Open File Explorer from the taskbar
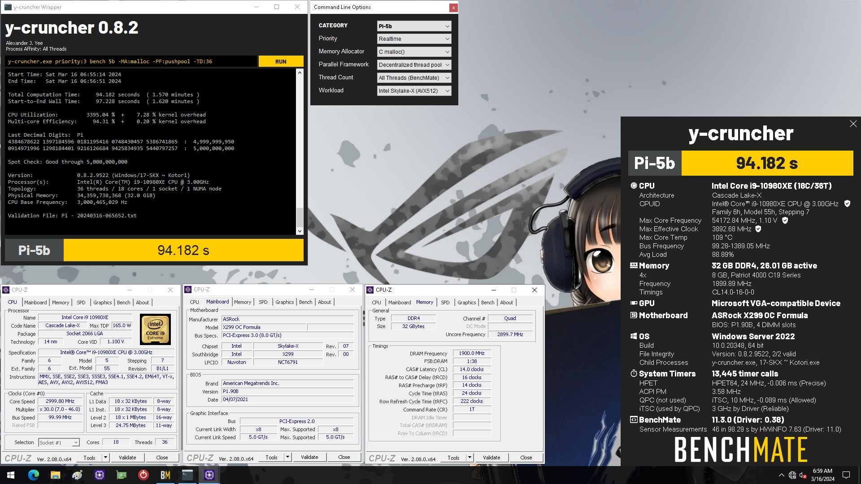 click(x=56, y=475)
